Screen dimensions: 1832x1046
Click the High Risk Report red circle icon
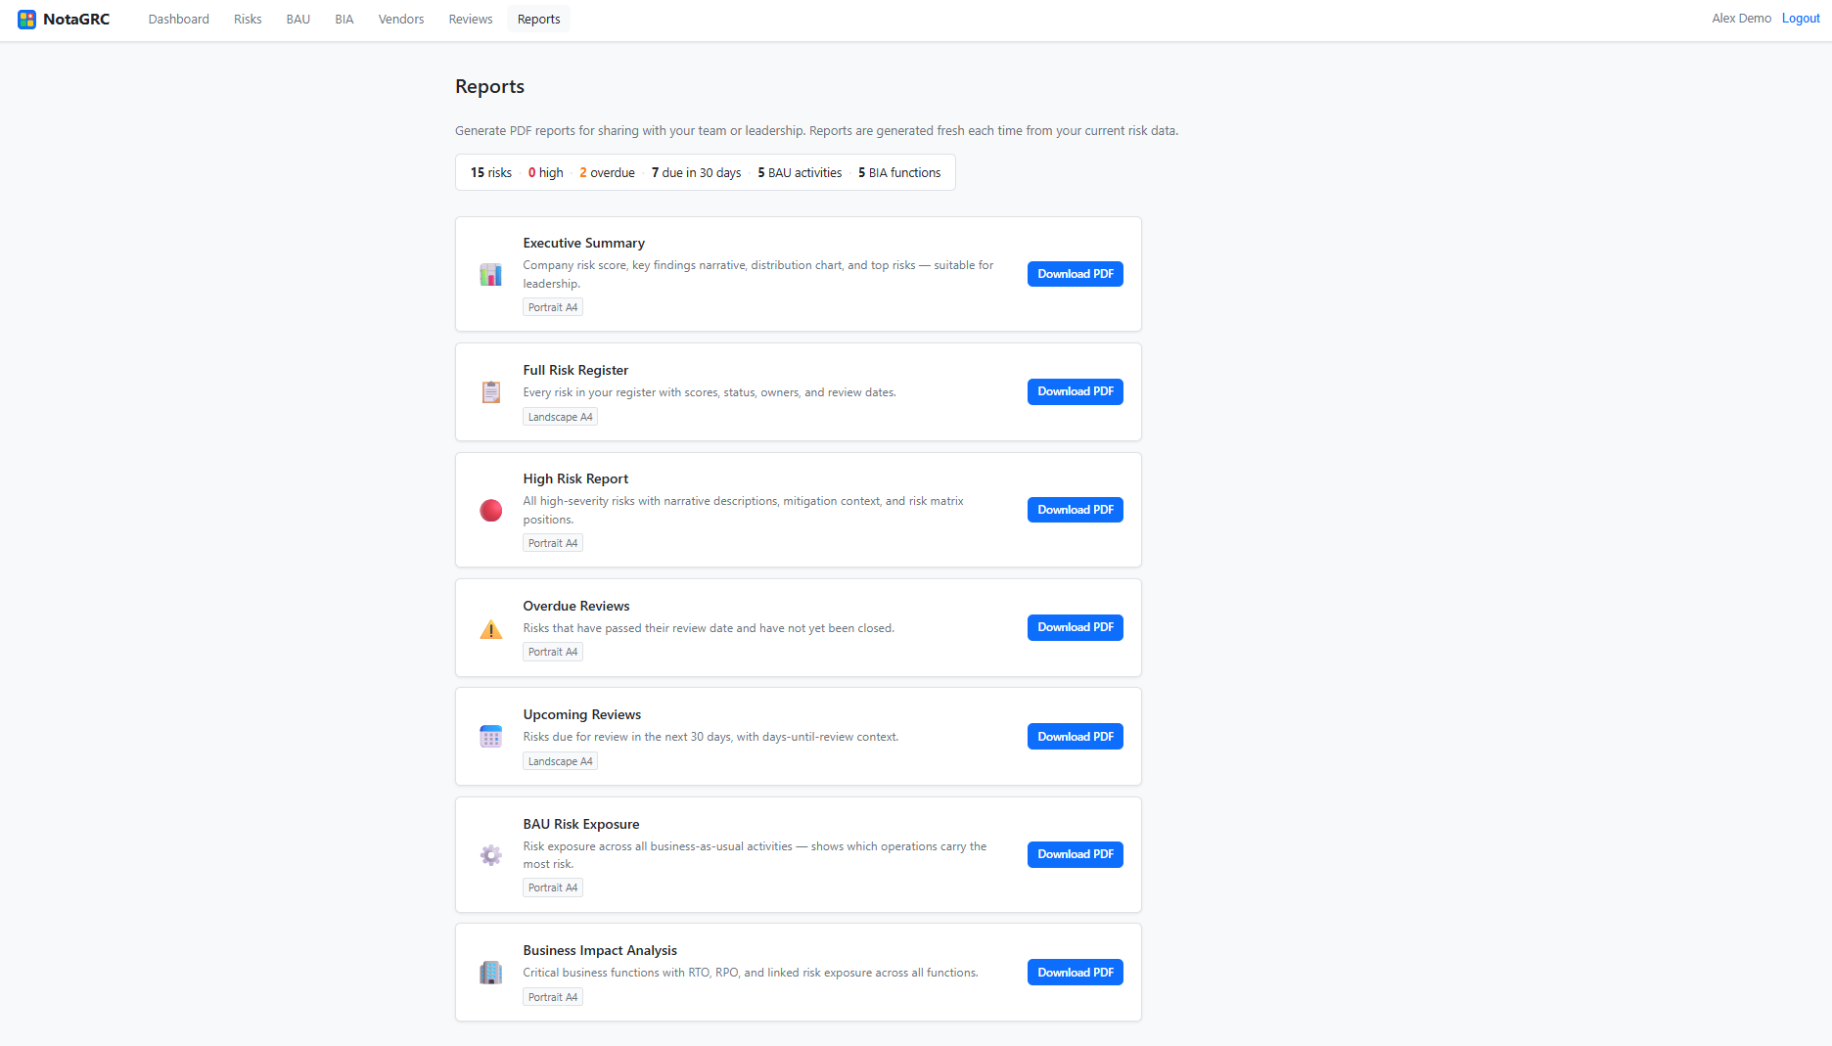(x=490, y=510)
